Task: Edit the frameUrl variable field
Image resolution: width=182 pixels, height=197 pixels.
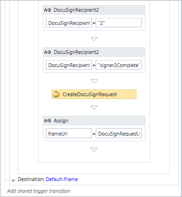Action: tap(69, 134)
